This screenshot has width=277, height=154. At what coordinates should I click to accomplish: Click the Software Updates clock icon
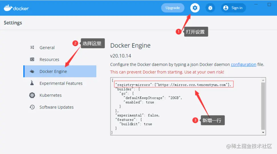coord(32,107)
